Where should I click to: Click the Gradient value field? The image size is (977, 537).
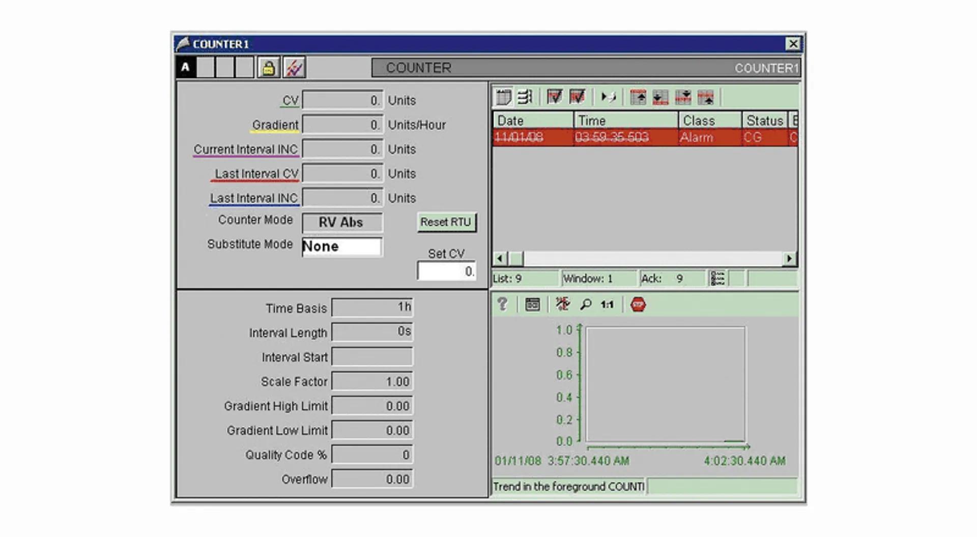[x=342, y=125]
